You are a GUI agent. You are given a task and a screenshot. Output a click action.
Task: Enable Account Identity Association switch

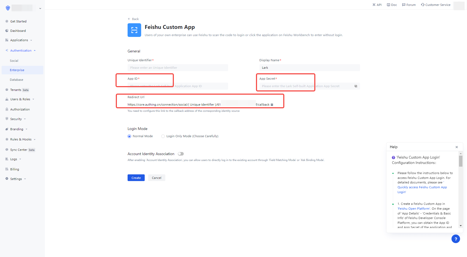(181, 154)
